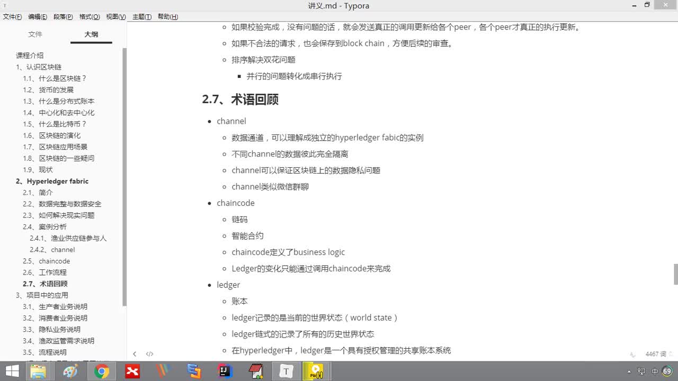The width and height of the screenshot is (678, 381).
Task: Toggle source code mode icon
Action: click(150, 354)
